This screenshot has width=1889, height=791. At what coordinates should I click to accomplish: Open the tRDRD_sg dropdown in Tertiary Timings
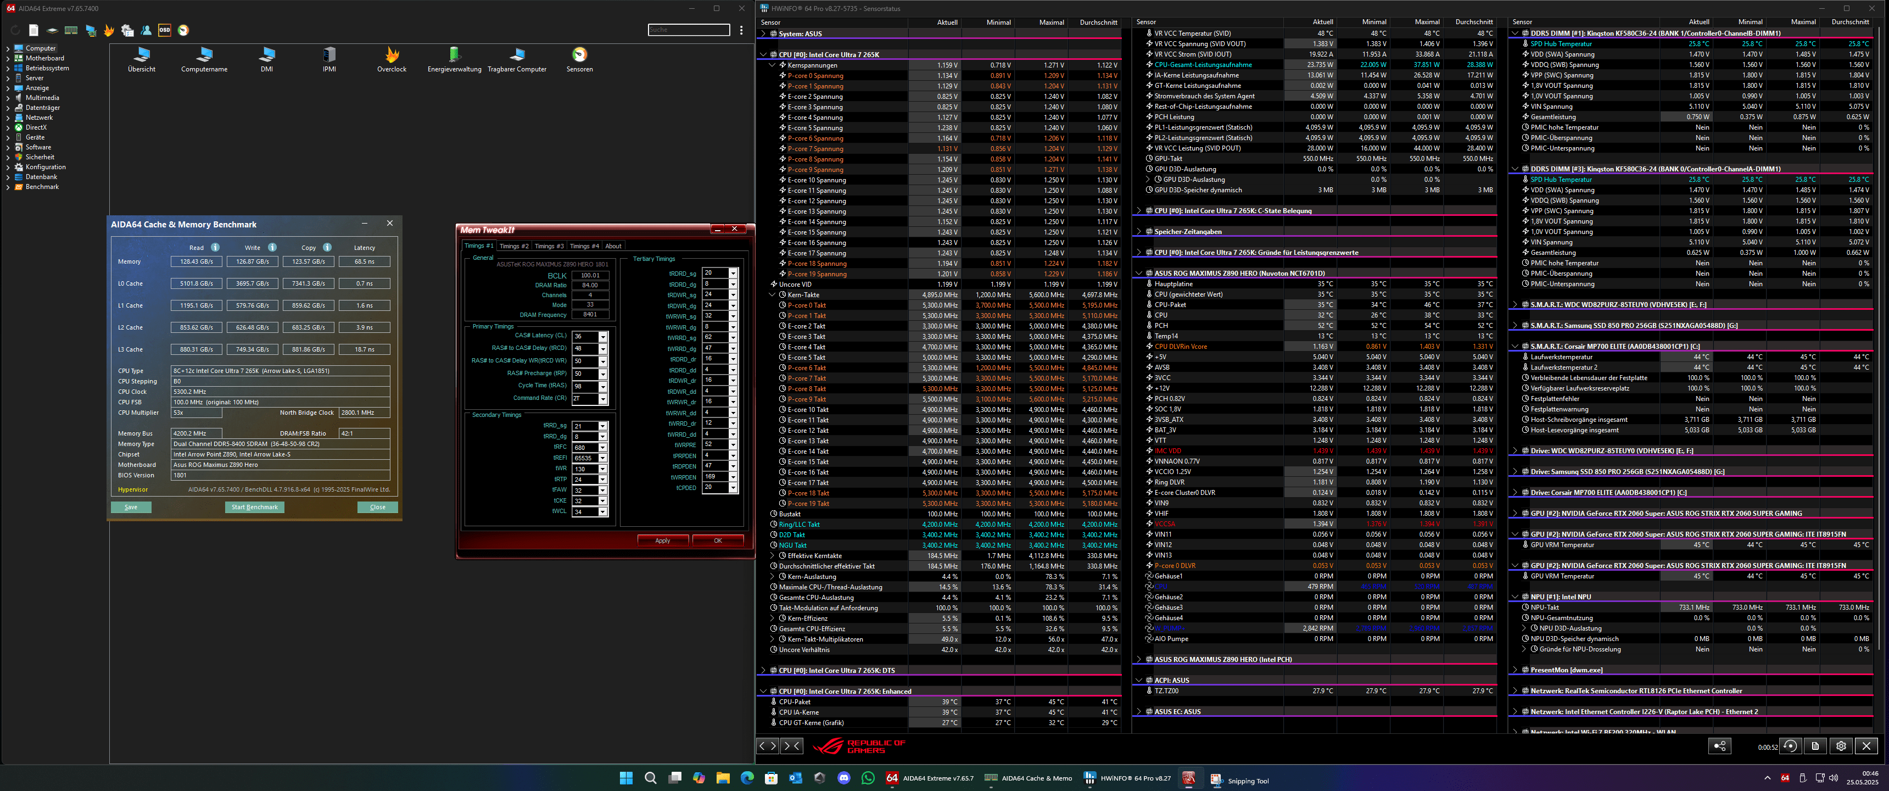coord(733,273)
